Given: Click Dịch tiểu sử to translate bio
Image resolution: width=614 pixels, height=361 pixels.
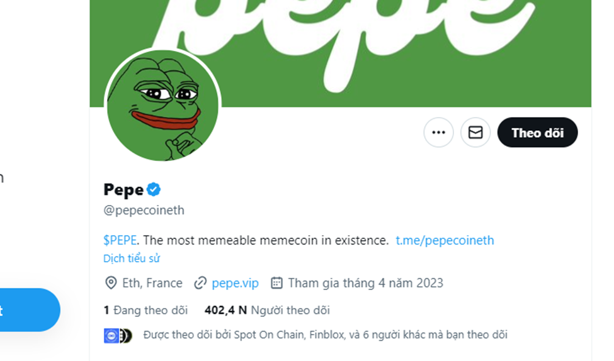Looking at the screenshot, I should click(132, 258).
